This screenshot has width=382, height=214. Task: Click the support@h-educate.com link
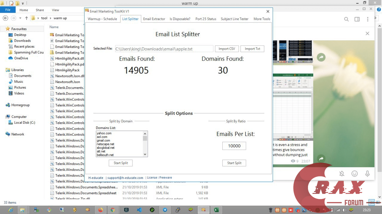point(125,178)
